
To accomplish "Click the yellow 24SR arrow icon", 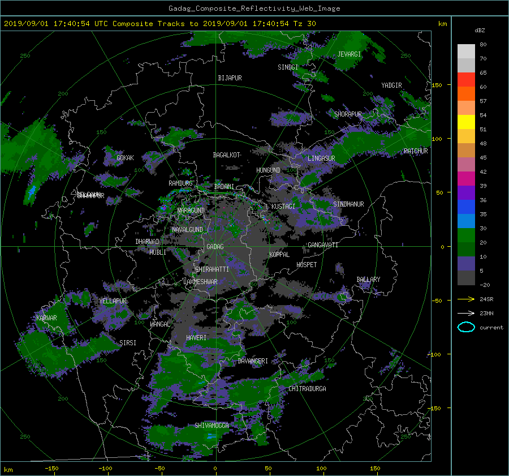I will tap(466, 299).
